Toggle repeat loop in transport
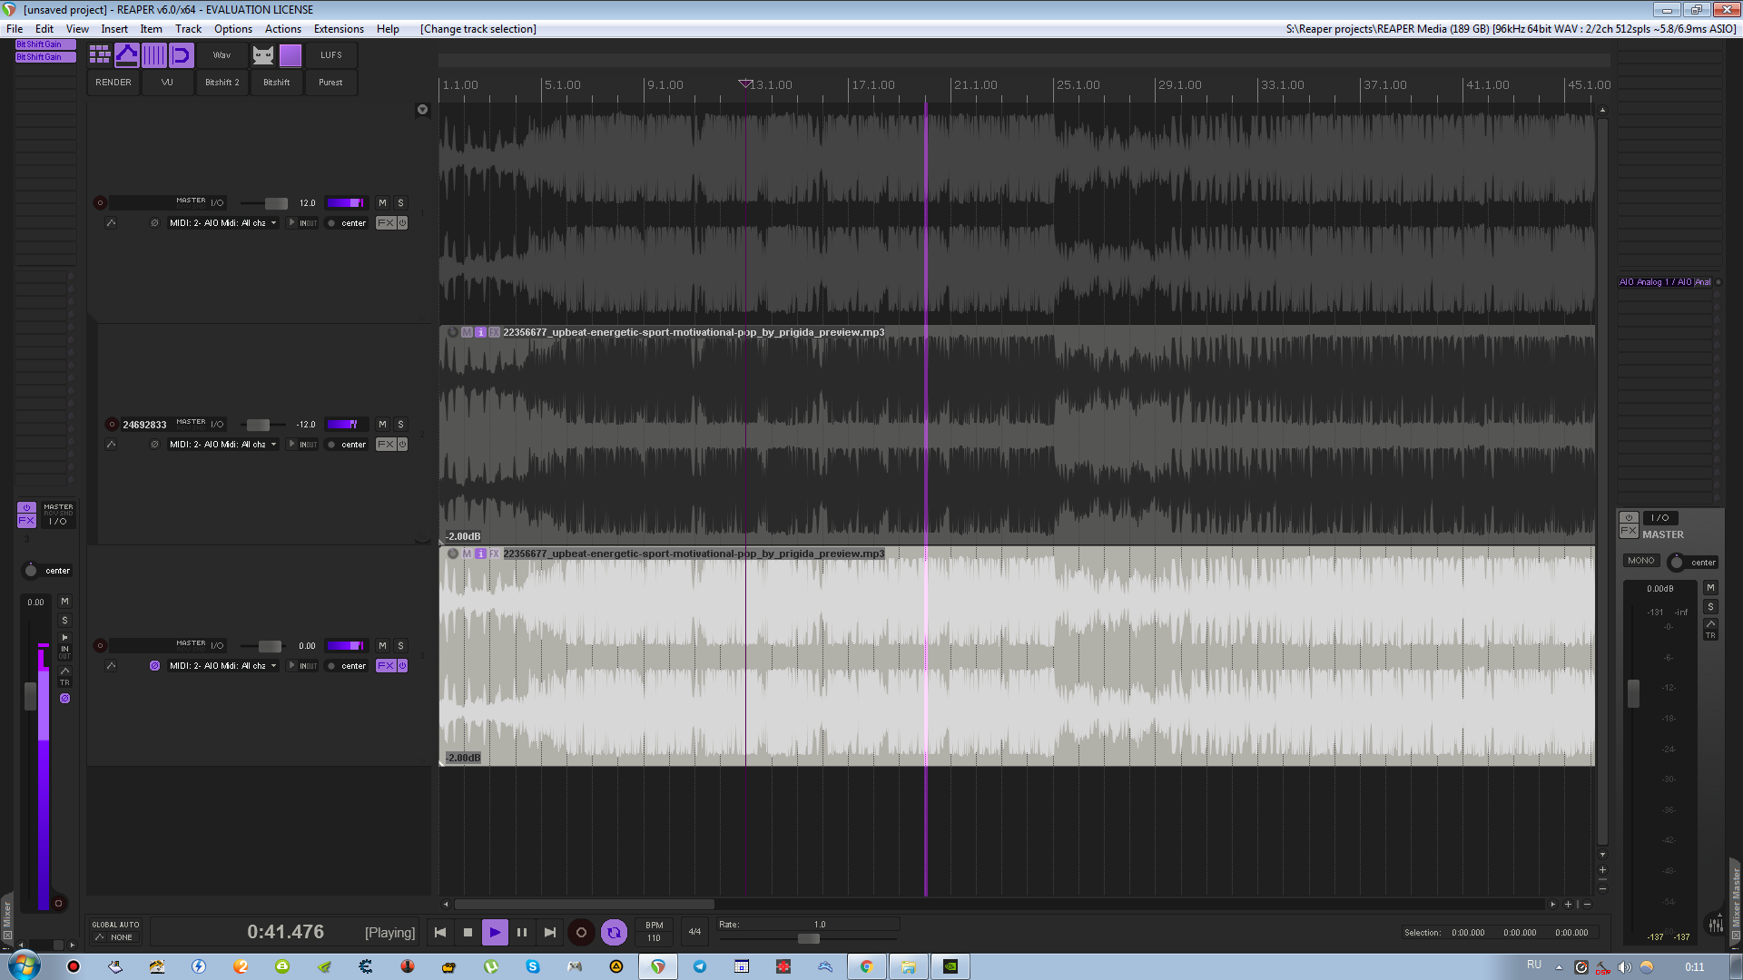1743x980 pixels. (x=614, y=932)
